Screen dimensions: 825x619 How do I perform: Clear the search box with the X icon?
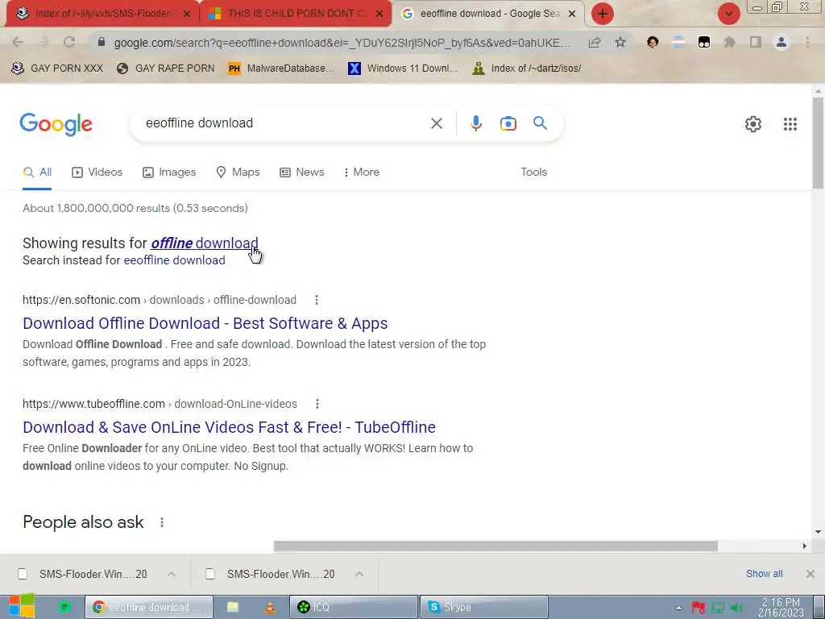click(436, 123)
